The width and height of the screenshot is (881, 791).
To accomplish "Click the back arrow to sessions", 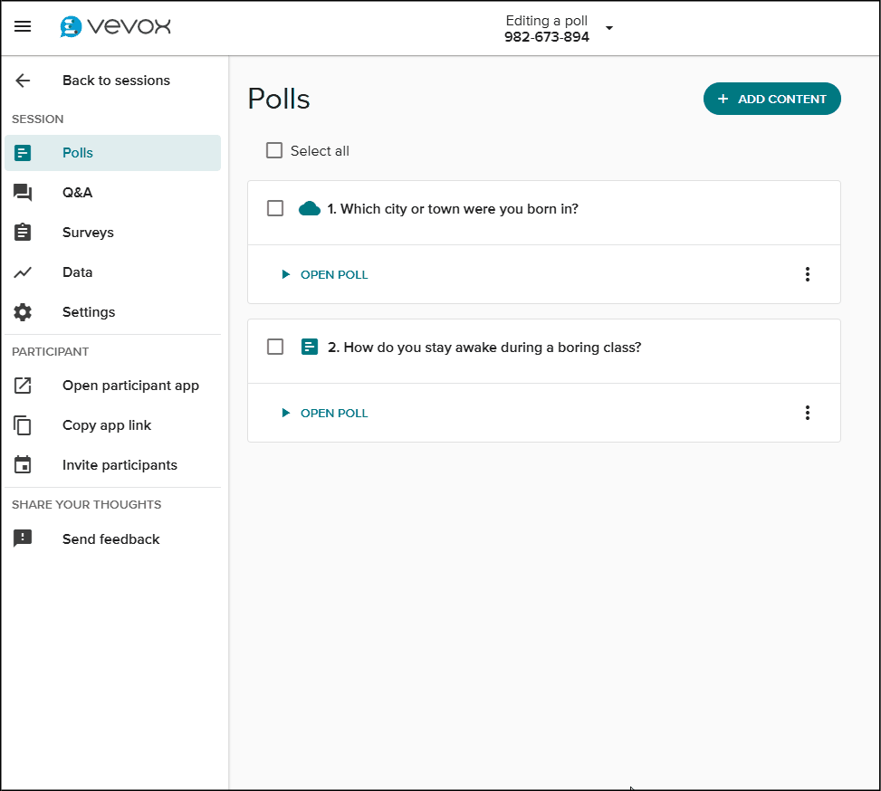I will (23, 81).
